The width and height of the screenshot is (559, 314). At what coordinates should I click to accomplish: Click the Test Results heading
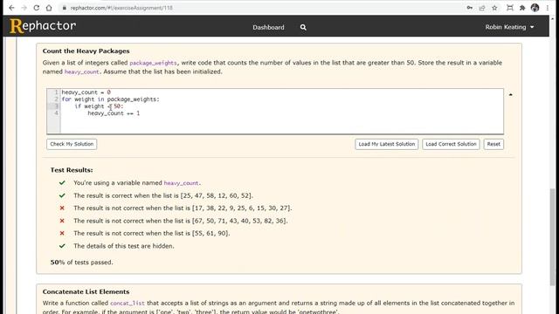(x=72, y=170)
